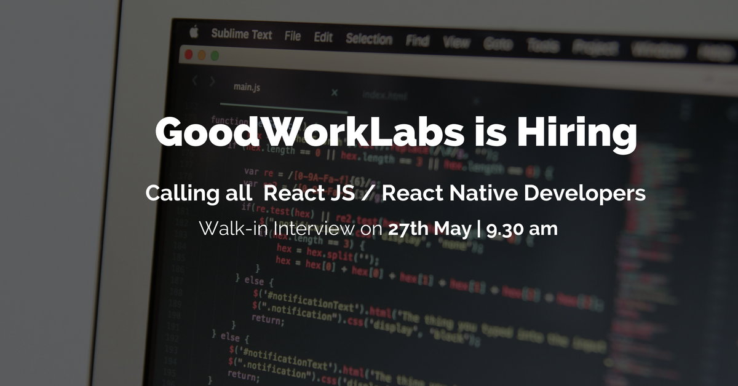Open the File menu
Image resolution: width=738 pixels, height=386 pixels.
(293, 36)
